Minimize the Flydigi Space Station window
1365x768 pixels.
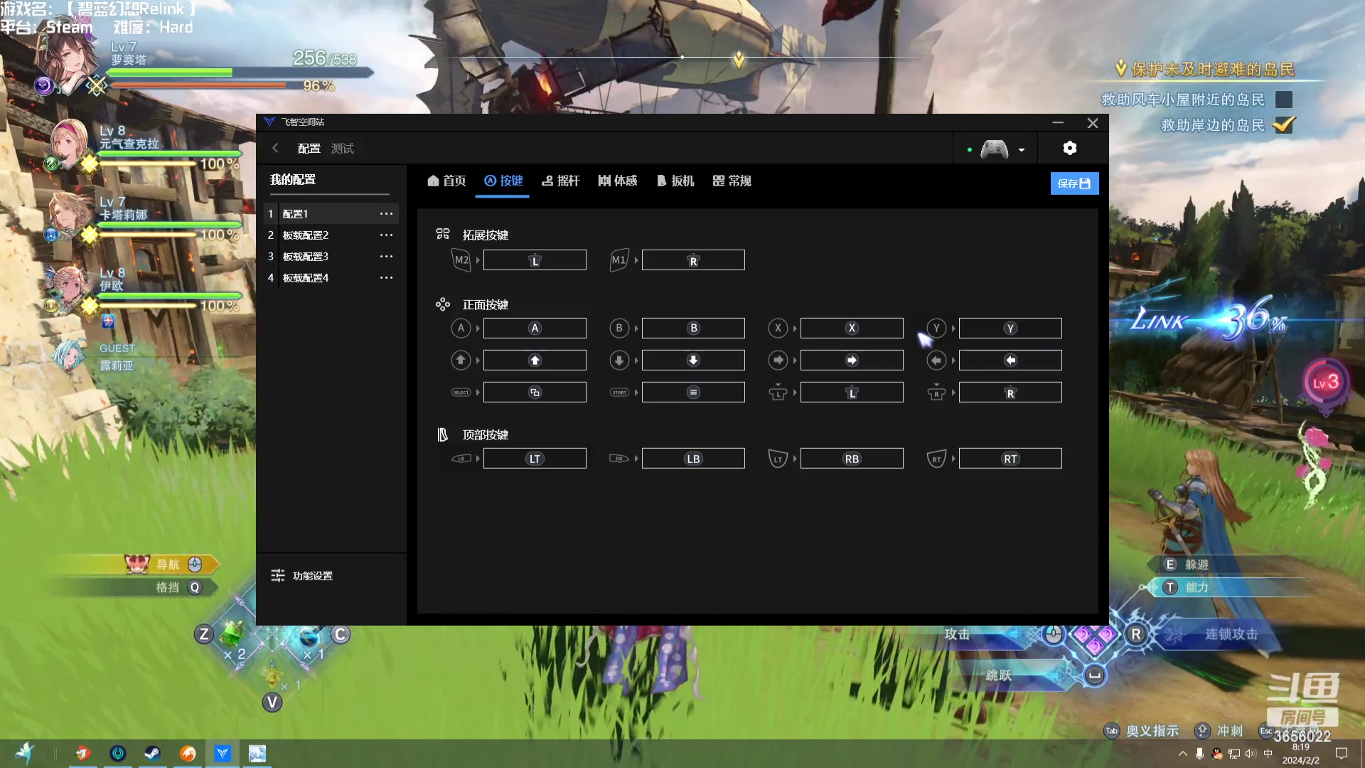point(1058,122)
